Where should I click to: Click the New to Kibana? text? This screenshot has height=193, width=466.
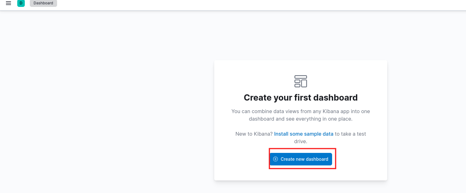coord(254,134)
